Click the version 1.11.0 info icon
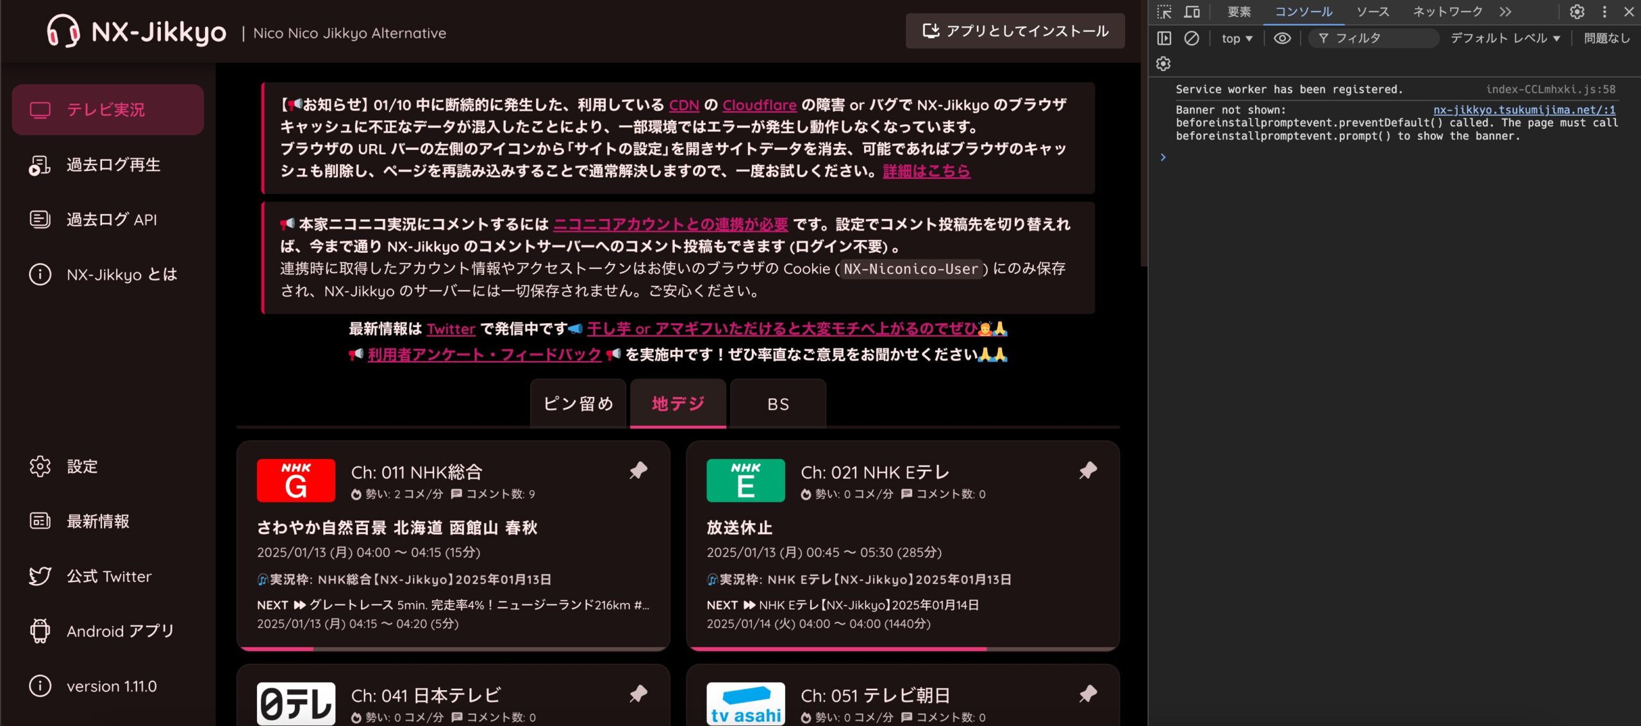This screenshot has width=1641, height=726. [40, 686]
